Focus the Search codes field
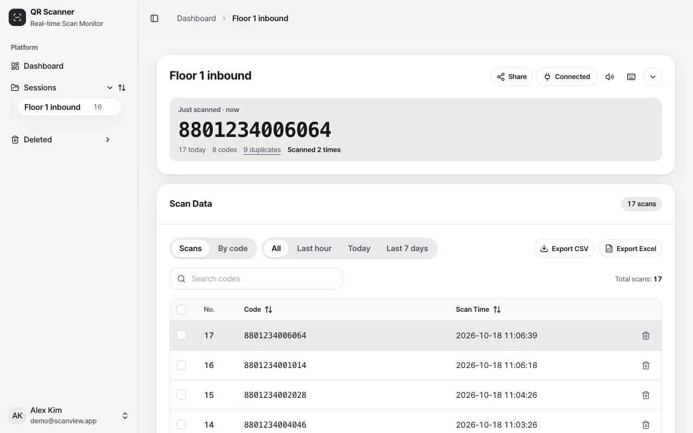The height and width of the screenshot is (433, 693). [256, 279]
